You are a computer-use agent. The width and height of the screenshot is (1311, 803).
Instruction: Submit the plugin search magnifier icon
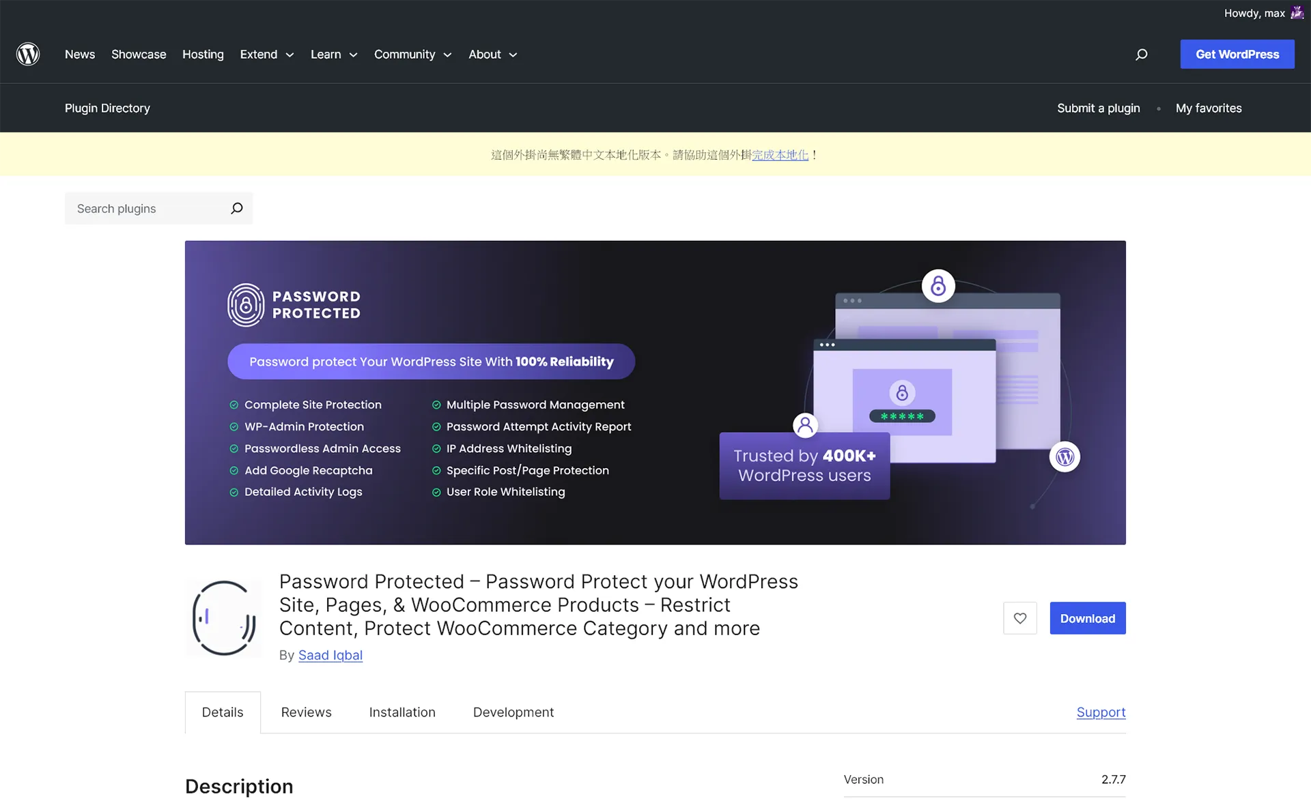(x=236, y=208)
